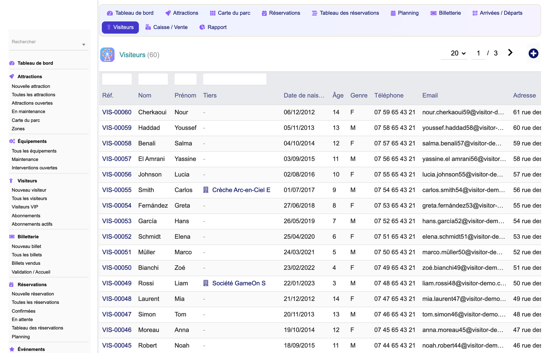Image resolution: width=547 pixels, height=353 pixels.
Task: Click the ticket icon on Billetterie tab
Action: coord(433,13)
